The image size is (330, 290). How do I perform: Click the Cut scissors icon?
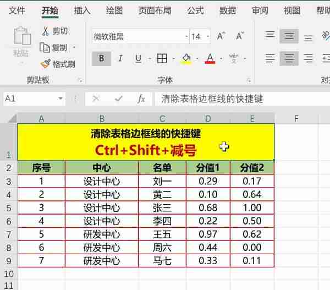click(46, 31)
